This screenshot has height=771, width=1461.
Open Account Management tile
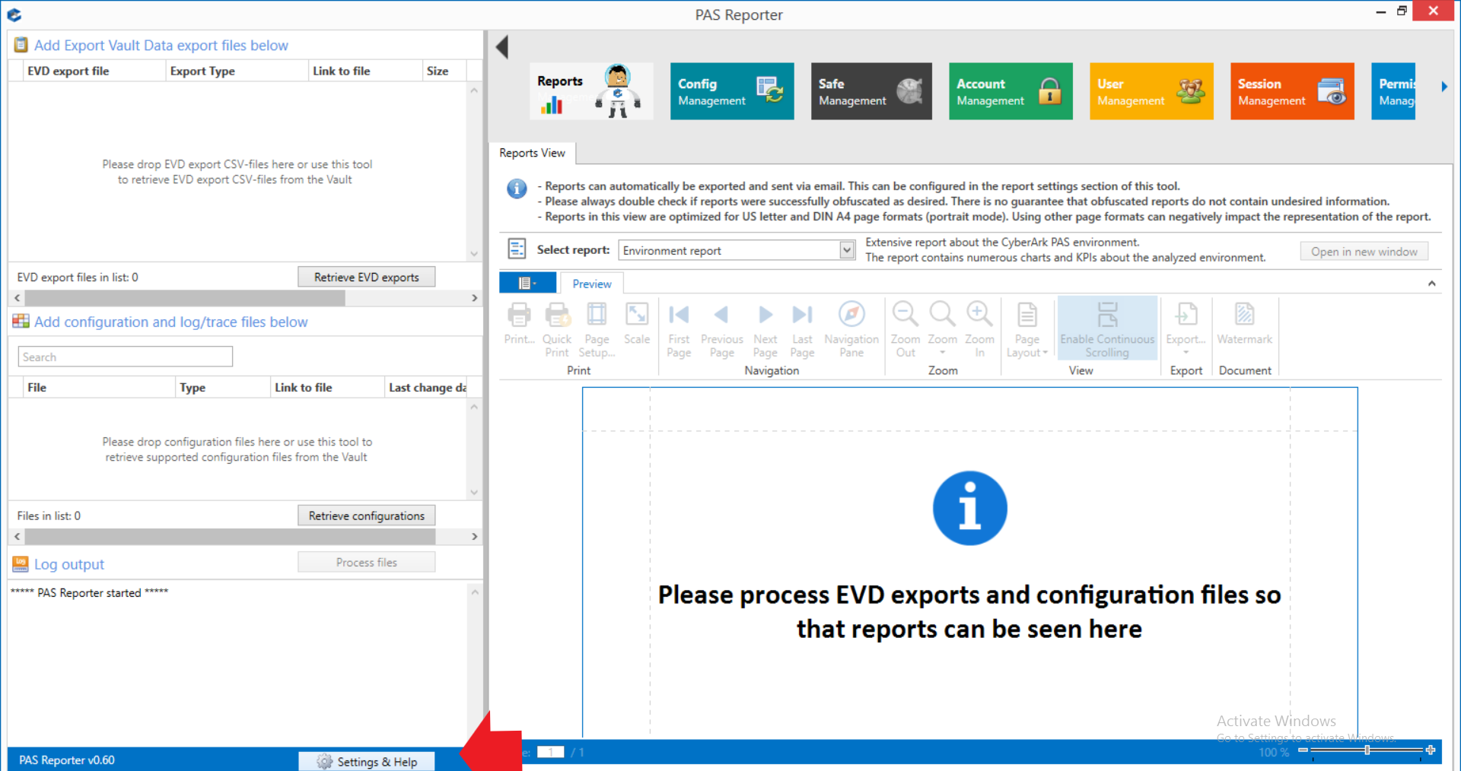(1011, 91)
